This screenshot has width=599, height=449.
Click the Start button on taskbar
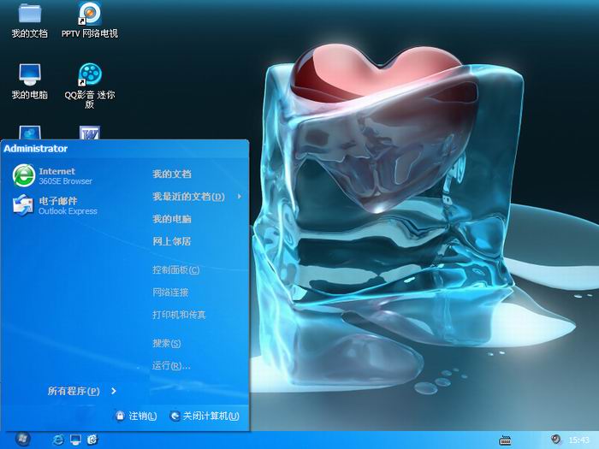(x=22, y=439)
